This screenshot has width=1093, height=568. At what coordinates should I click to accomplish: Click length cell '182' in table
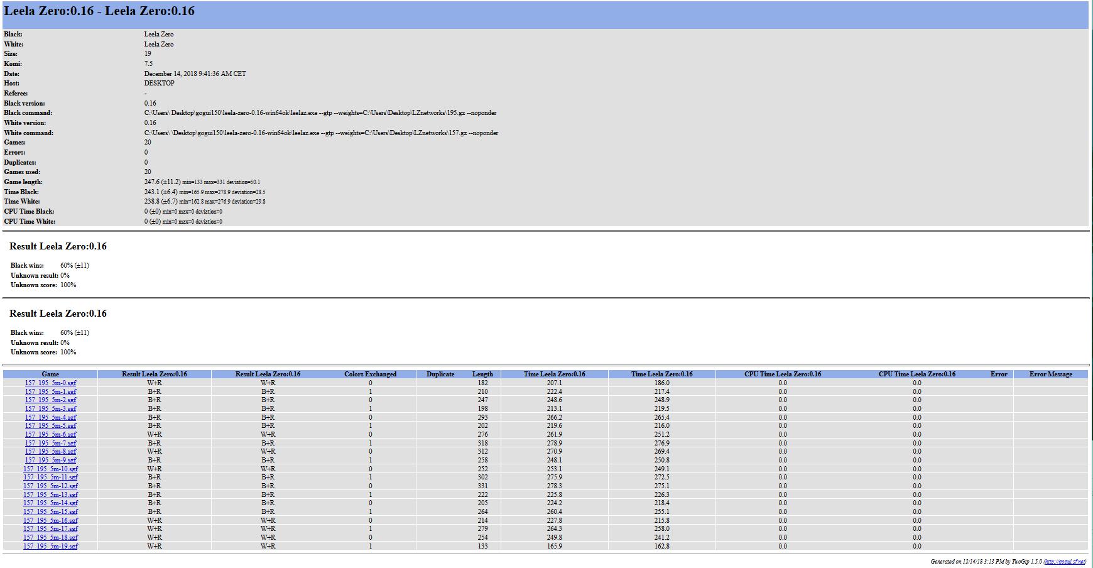(x=482, y=383)
